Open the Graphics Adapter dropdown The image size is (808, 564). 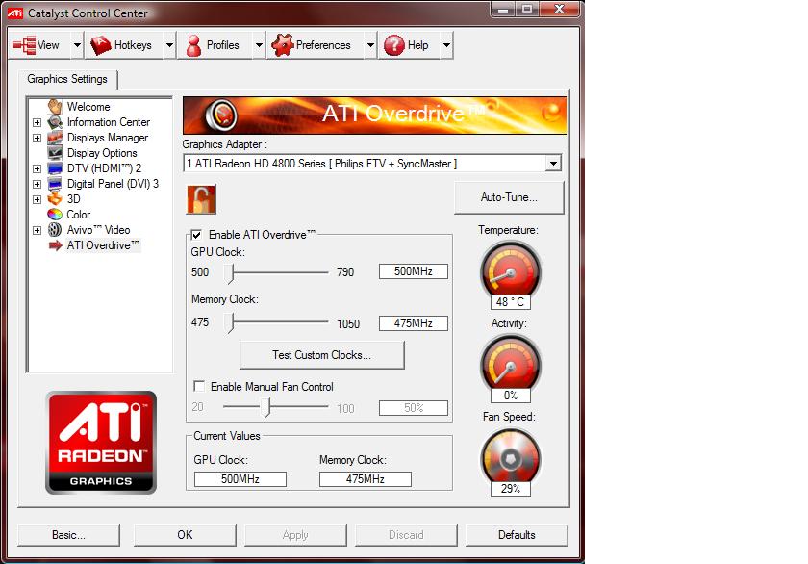coord(553,164)
